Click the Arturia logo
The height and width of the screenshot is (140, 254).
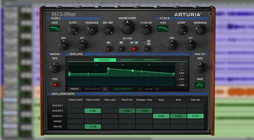pyautogui.click(x=188, y=14)
